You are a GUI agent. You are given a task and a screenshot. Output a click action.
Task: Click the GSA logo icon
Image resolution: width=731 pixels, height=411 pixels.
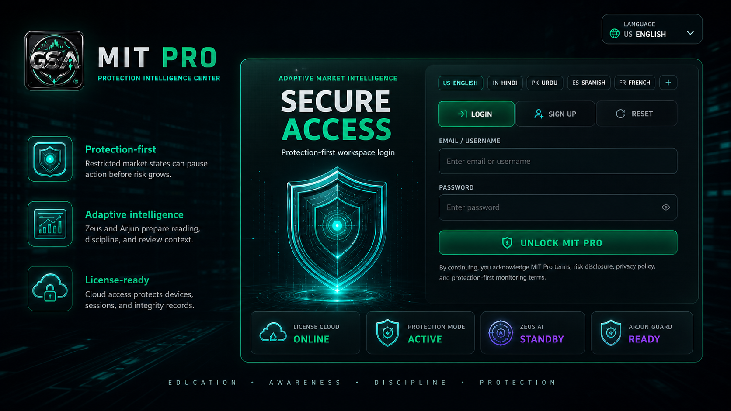54,61
